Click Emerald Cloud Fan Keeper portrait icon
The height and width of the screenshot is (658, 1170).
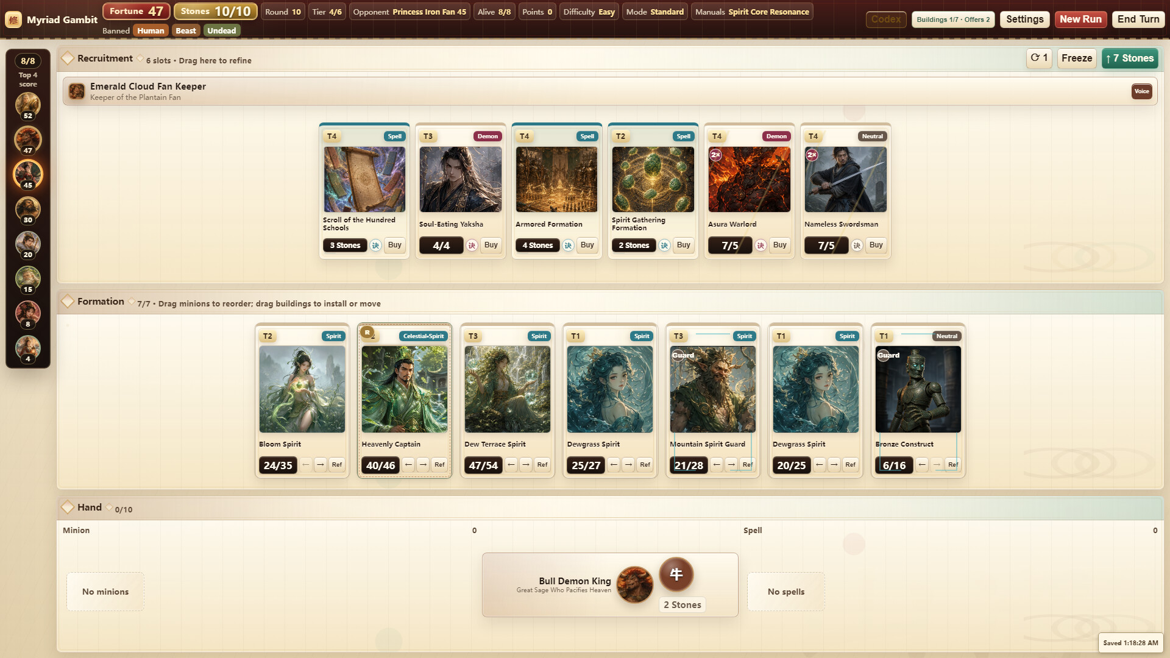point(77,91)
